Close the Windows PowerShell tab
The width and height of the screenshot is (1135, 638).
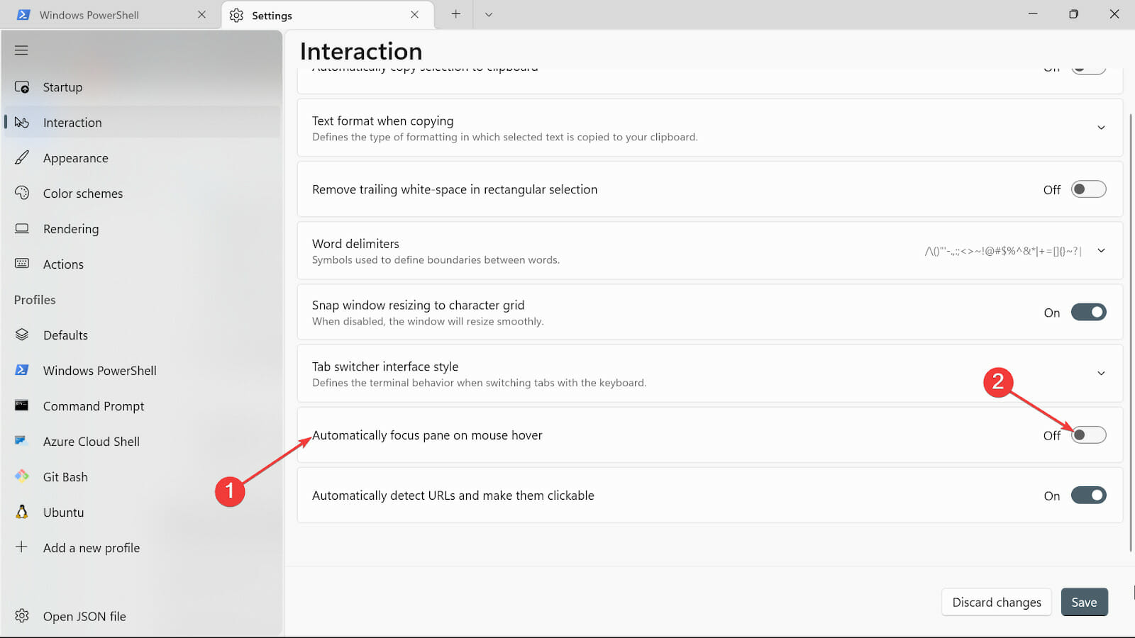(x=202, y=15)
